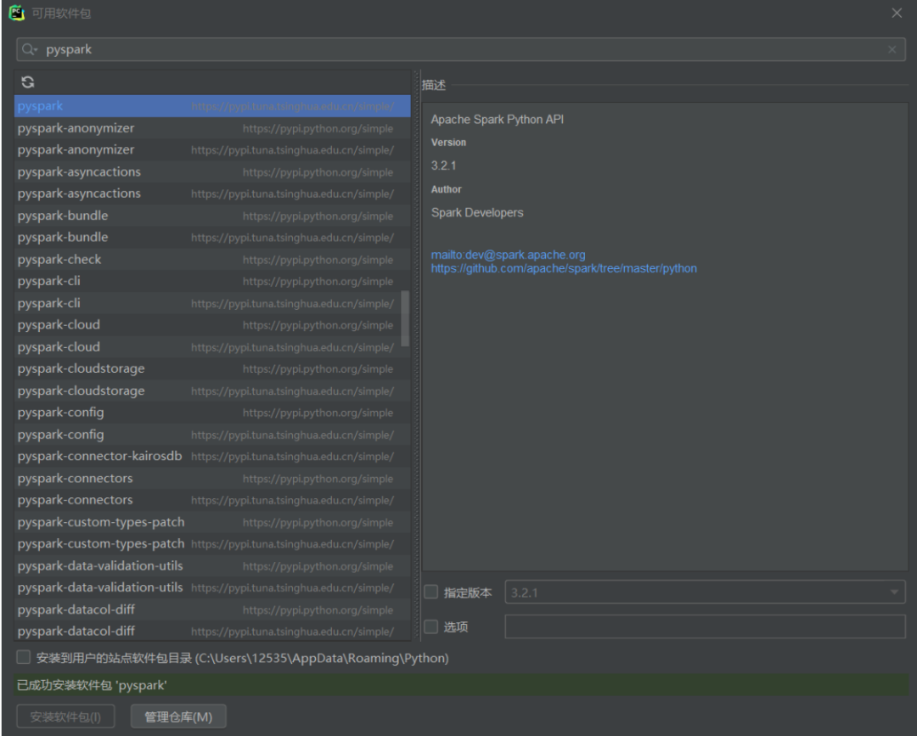The image size is (917, 736).
Task: Click the 安装软件包(I) button
Action: 65,716
